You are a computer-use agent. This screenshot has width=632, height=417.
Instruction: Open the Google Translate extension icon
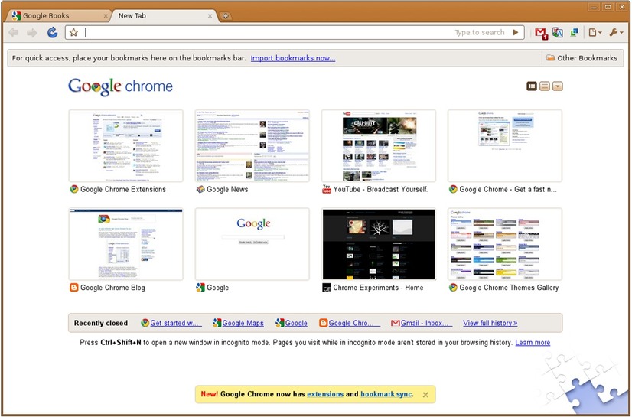coord(558,33)
